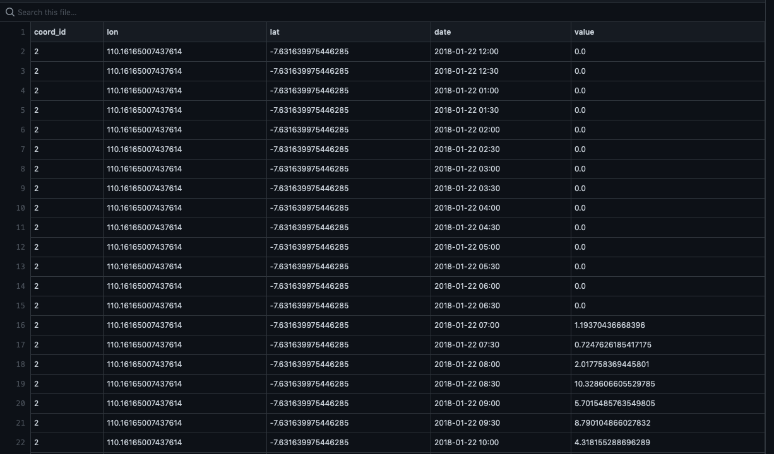Click the lon cell on line 15
This screenshot has height=454, width=774.
pyautogui.click(x=144, y=306)
